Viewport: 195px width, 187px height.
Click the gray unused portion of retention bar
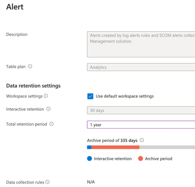click(x=167, y=147)
